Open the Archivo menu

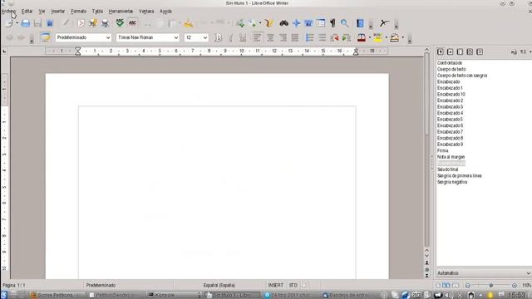(x=8, y=11)
